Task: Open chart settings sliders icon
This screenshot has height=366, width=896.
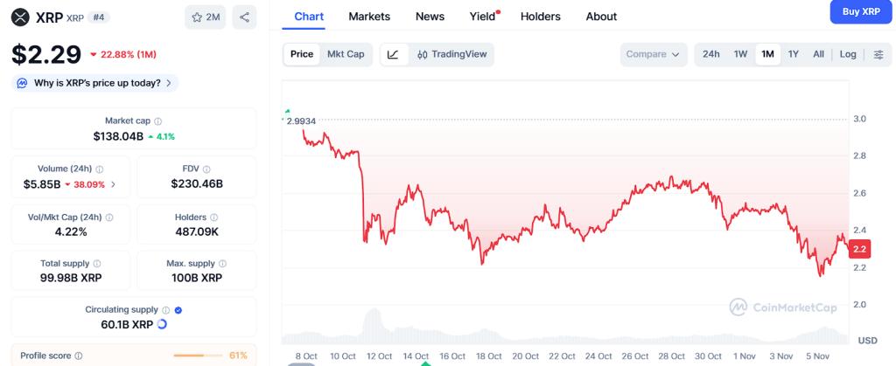Action: pyautogui.click(x=878, y=54)
